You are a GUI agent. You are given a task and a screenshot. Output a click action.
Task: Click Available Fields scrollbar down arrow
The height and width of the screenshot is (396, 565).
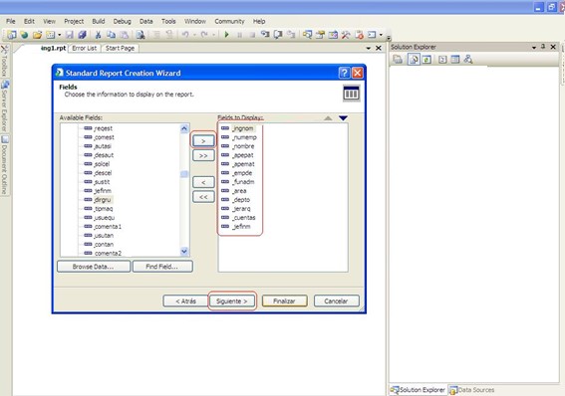184,251
